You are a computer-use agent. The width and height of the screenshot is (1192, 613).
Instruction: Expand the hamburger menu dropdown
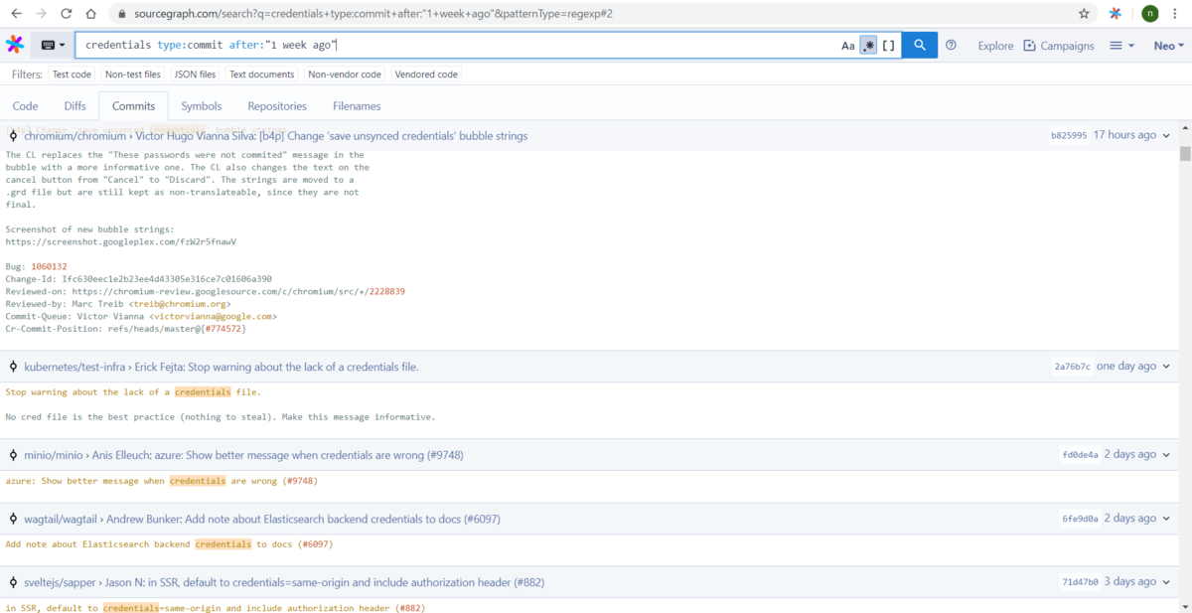(1121, 46)
